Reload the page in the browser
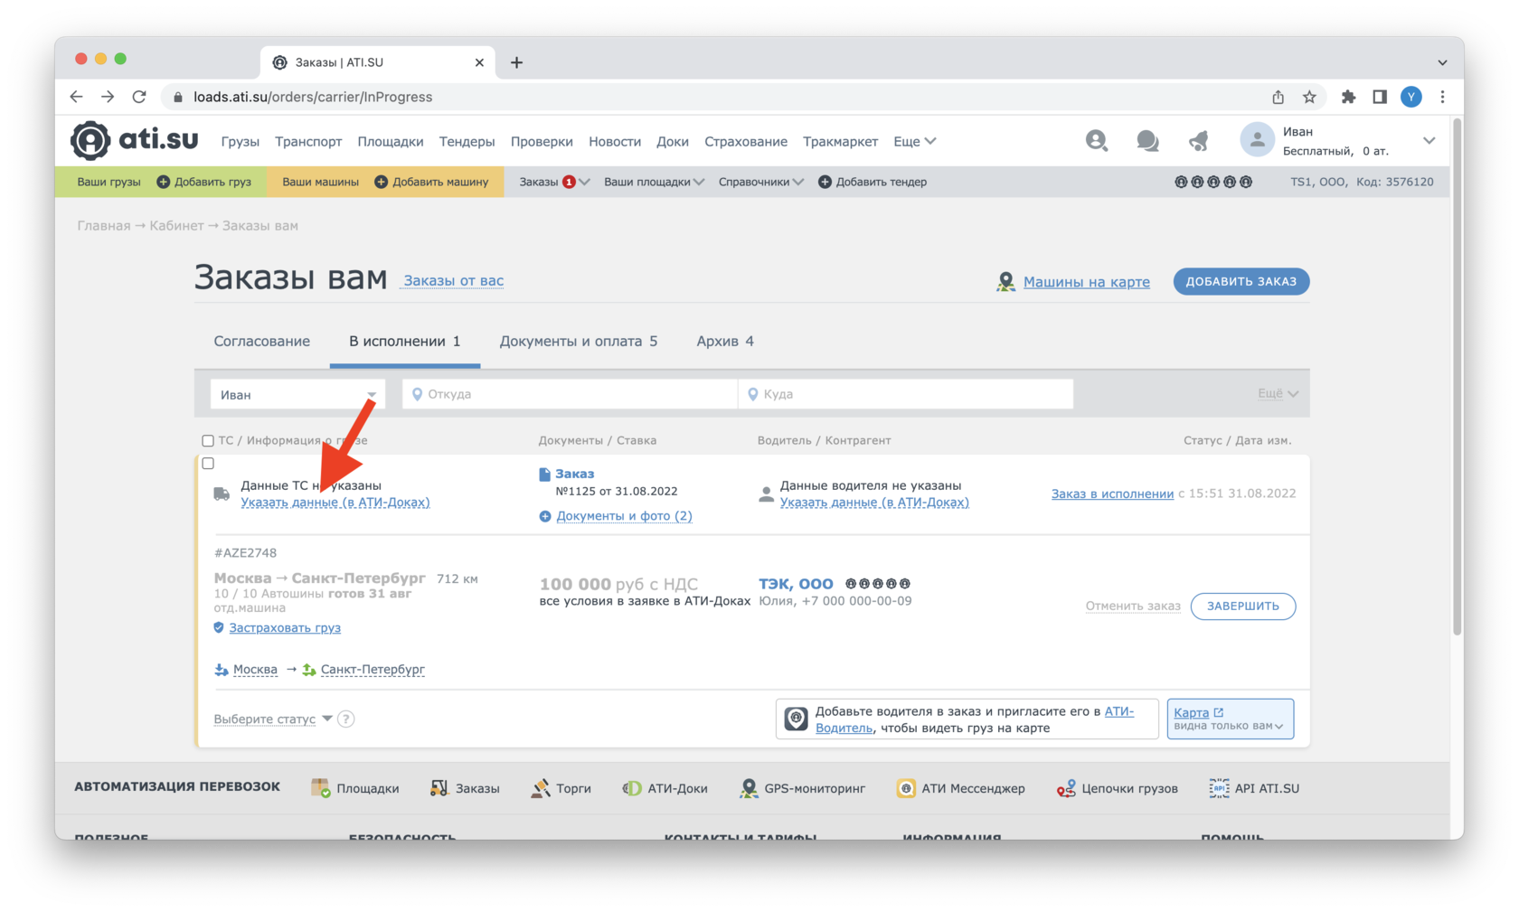This screenshot has width=1519, height=912. pos(139,97)
